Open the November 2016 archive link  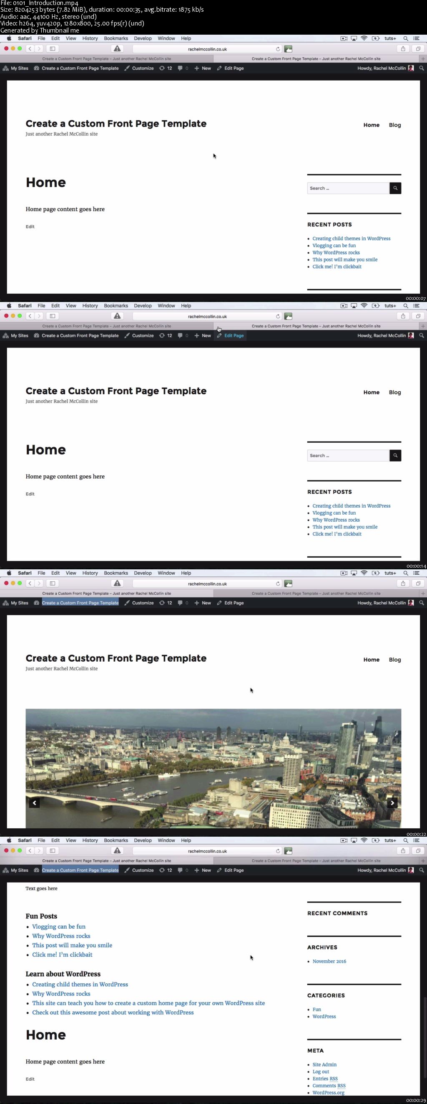(x=329, y=961)
